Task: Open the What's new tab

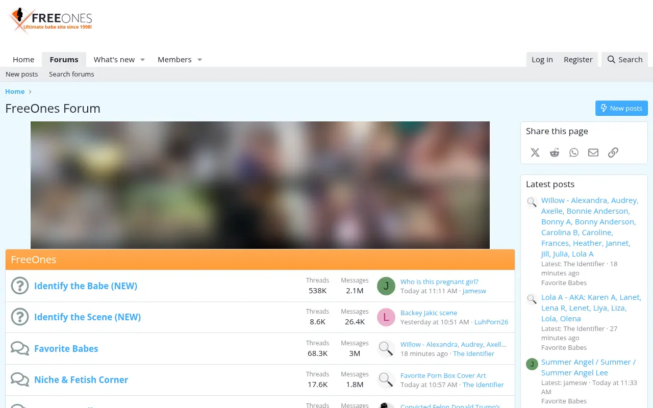Action: (x=114, y=60)
